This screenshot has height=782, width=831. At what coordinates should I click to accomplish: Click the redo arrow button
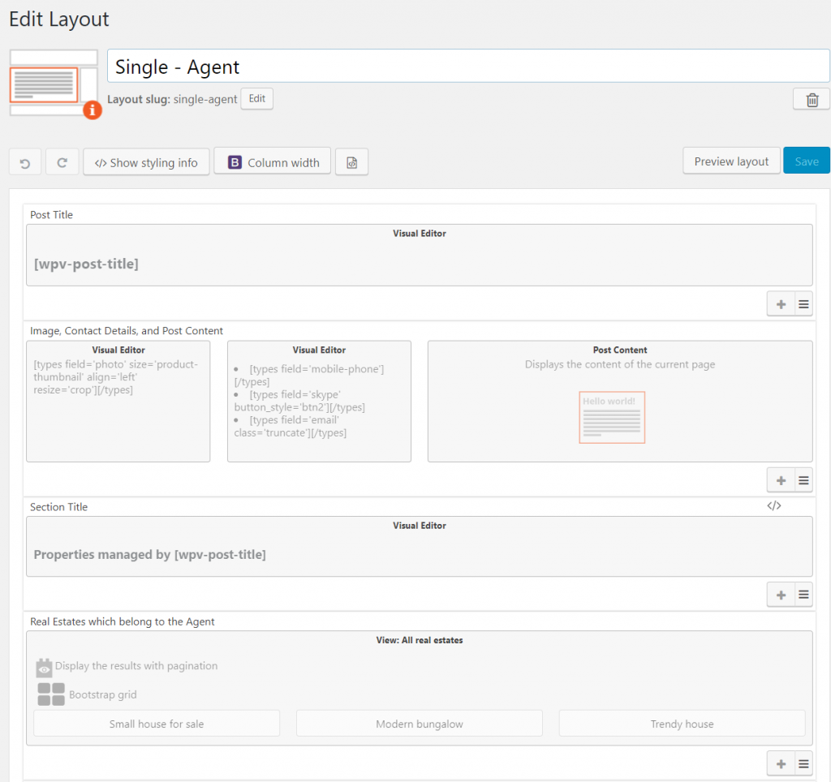(x=62, y=162)
